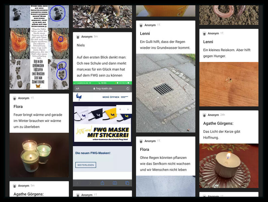This screenshot has height=202, width=268.
Task: Go to next slide with right chevron
Action: (128, 109)
